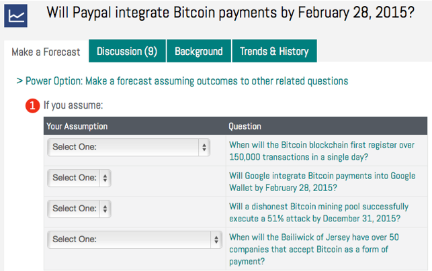
Task: Click the Question column header
Action: click(x=245, y=126)
